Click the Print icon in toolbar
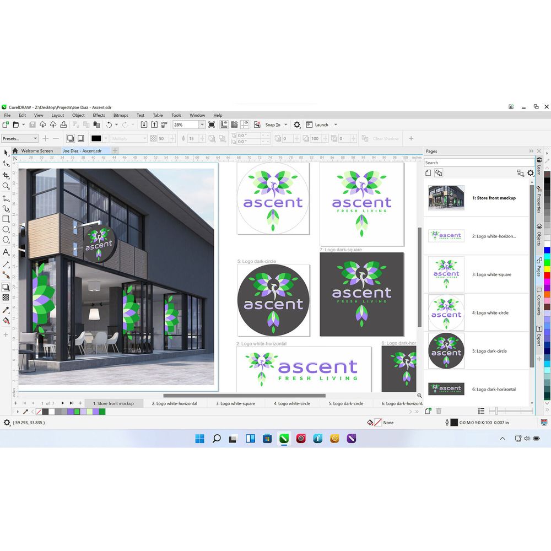Screen dimensions: 551x551 (x=63, y=125)
